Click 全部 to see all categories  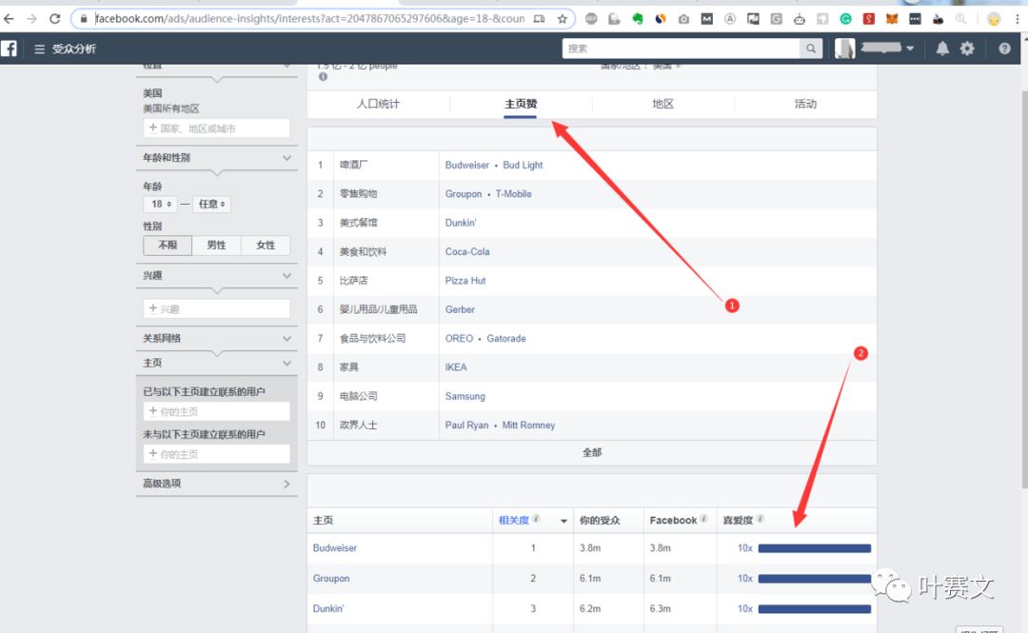tap(591, 452)
